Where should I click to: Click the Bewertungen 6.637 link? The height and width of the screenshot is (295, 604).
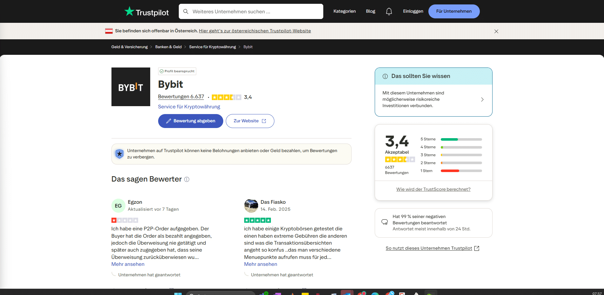coord(181,97)
